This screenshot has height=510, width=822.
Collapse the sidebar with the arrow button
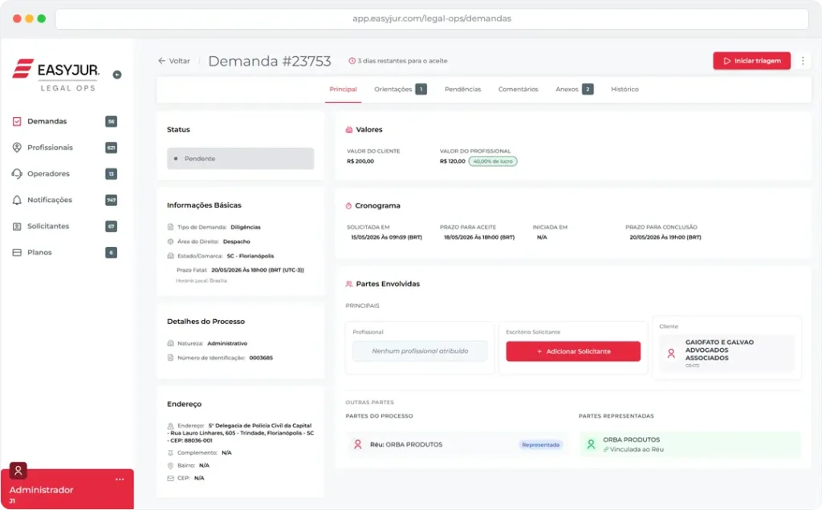pos(117,75)
